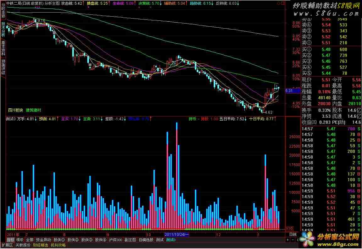The width and height of the screenshot is (362, 249).
Task: Click the 中铁二局 chart title
Action: (14, 3)
